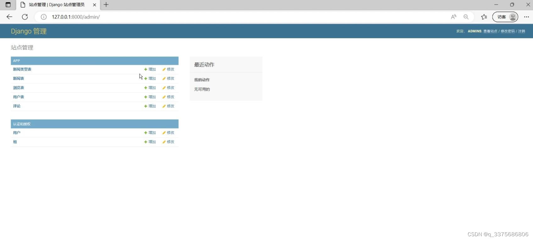Close the 站点管理 browser tab
Screen dimensions: 533x240
pos(94,5)
